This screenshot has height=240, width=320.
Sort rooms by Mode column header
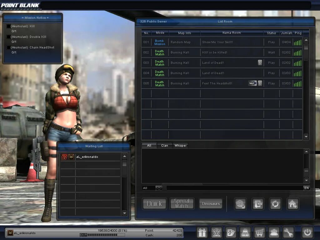click(x=160, y=32)
